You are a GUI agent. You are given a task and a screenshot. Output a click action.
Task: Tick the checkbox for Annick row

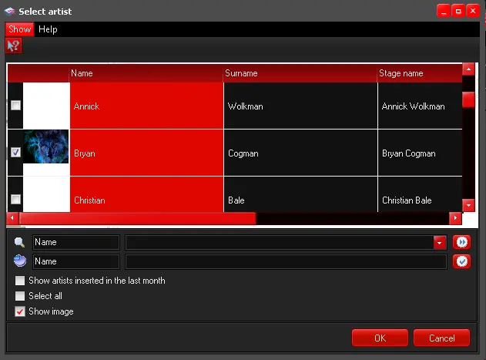tap(15, 106)
